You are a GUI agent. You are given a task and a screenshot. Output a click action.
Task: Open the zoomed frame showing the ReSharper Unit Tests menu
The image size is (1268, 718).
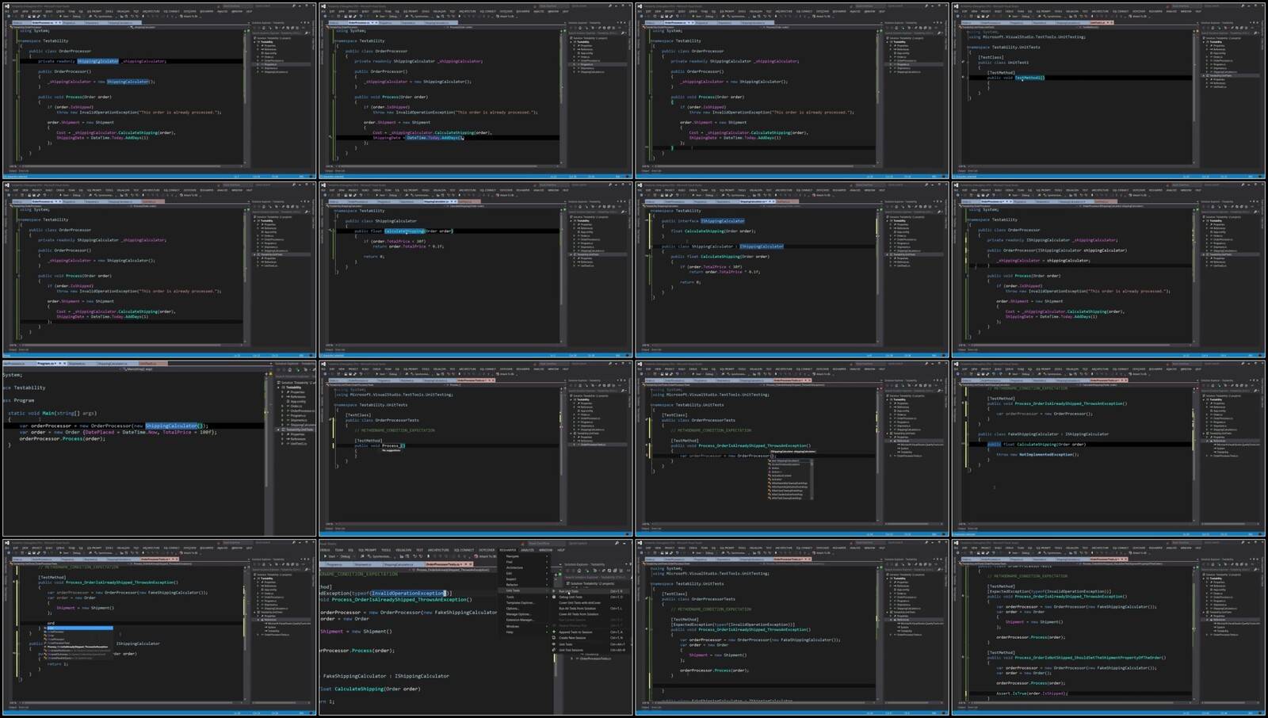(475, 628)
